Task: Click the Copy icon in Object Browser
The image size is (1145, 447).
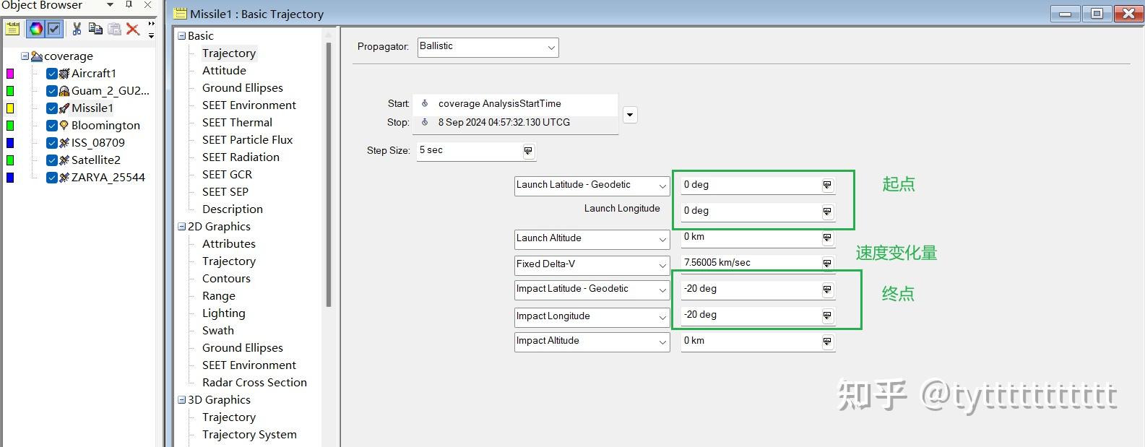Action: click(95, 29)
